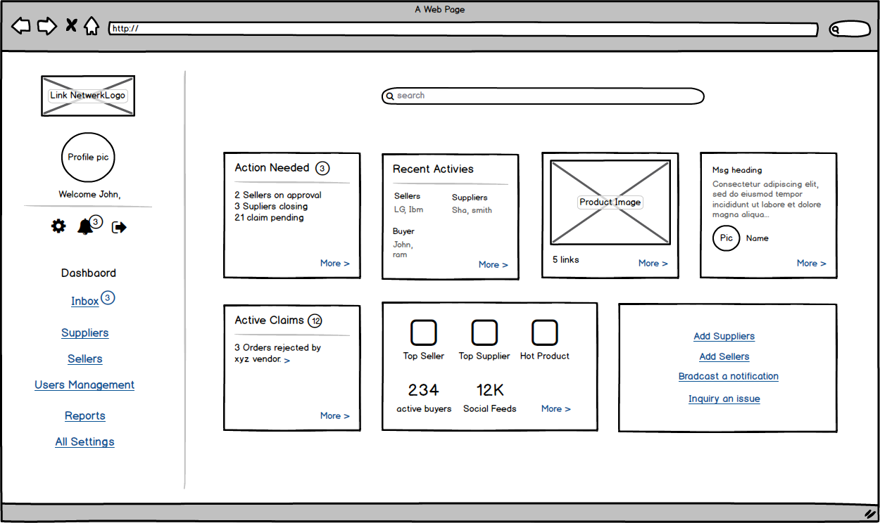Click the 'Active Claims' card heading
The width and height of the screenshot is (880, 523).
270,320
